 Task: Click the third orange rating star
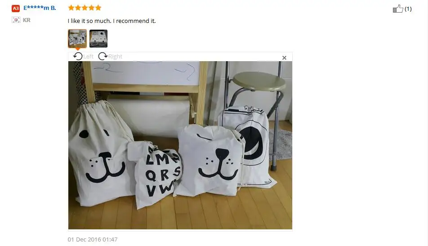tap(85, 8)
